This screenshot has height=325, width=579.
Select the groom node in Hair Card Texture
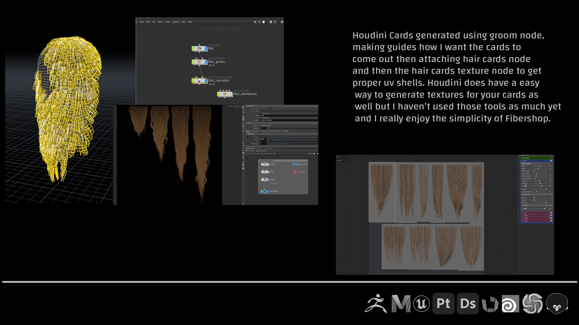[x=265, y=172]
